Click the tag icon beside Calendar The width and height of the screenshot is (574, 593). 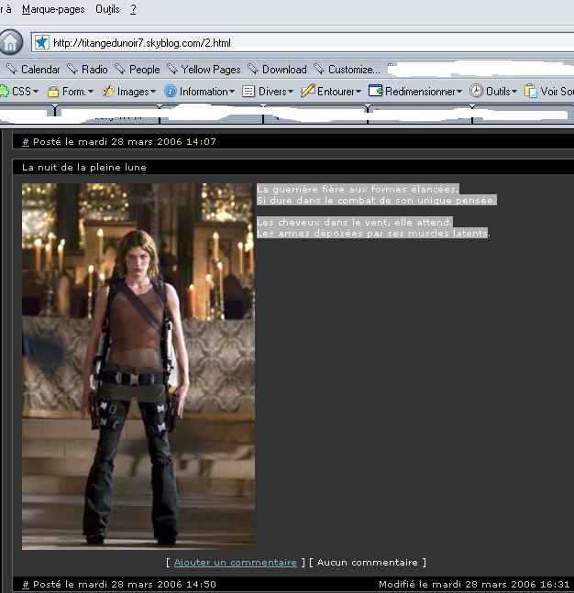(12, 69)
